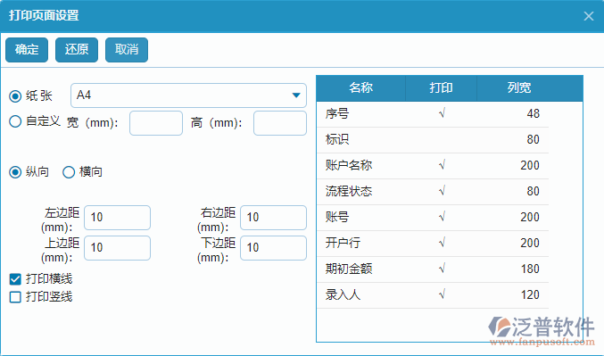
Task: Choose 纵向 portrait orientation
Action: [x=15, y=172]
